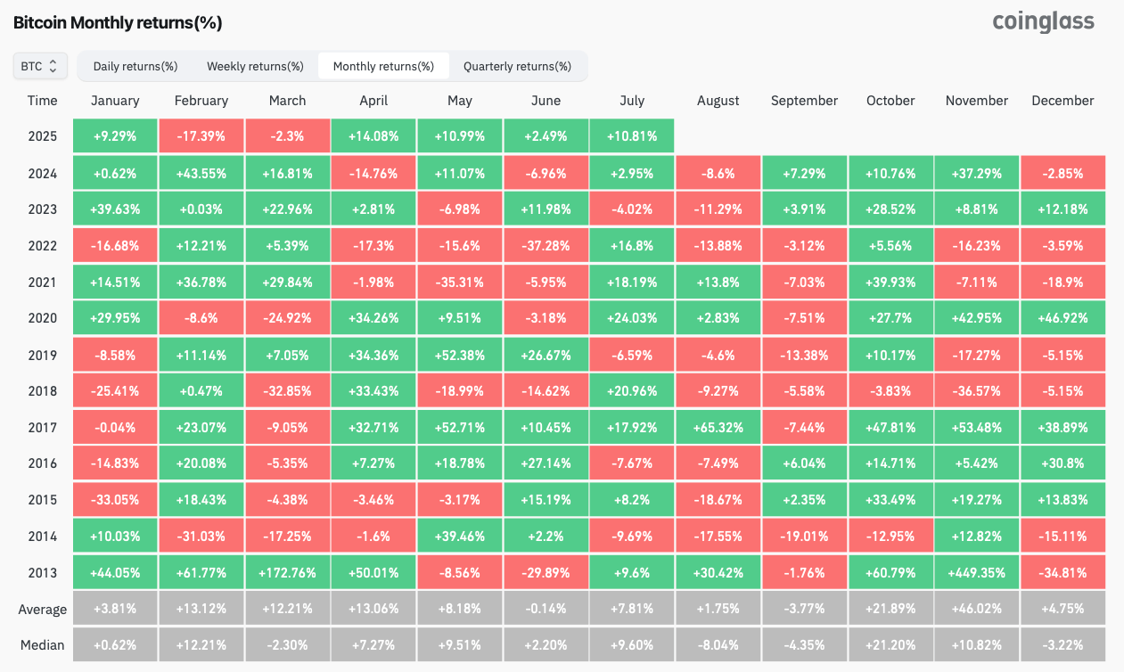The width and height of the screenshot is (1124, 672).
Task: Click the November average +46.02% cell
Action: pos(977,610)
